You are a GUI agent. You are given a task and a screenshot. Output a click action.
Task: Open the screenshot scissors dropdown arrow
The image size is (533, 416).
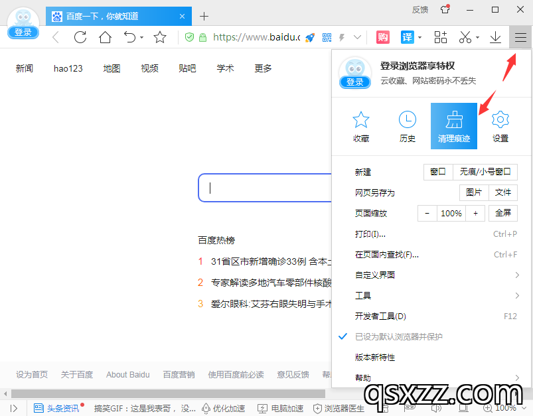[478, 37]
